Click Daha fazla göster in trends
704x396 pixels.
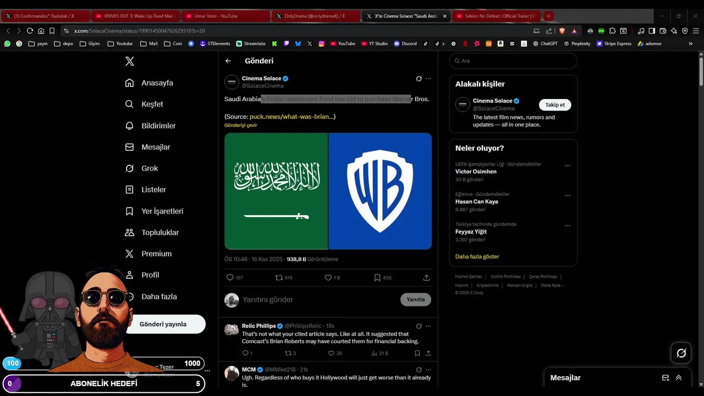(477, 257)
